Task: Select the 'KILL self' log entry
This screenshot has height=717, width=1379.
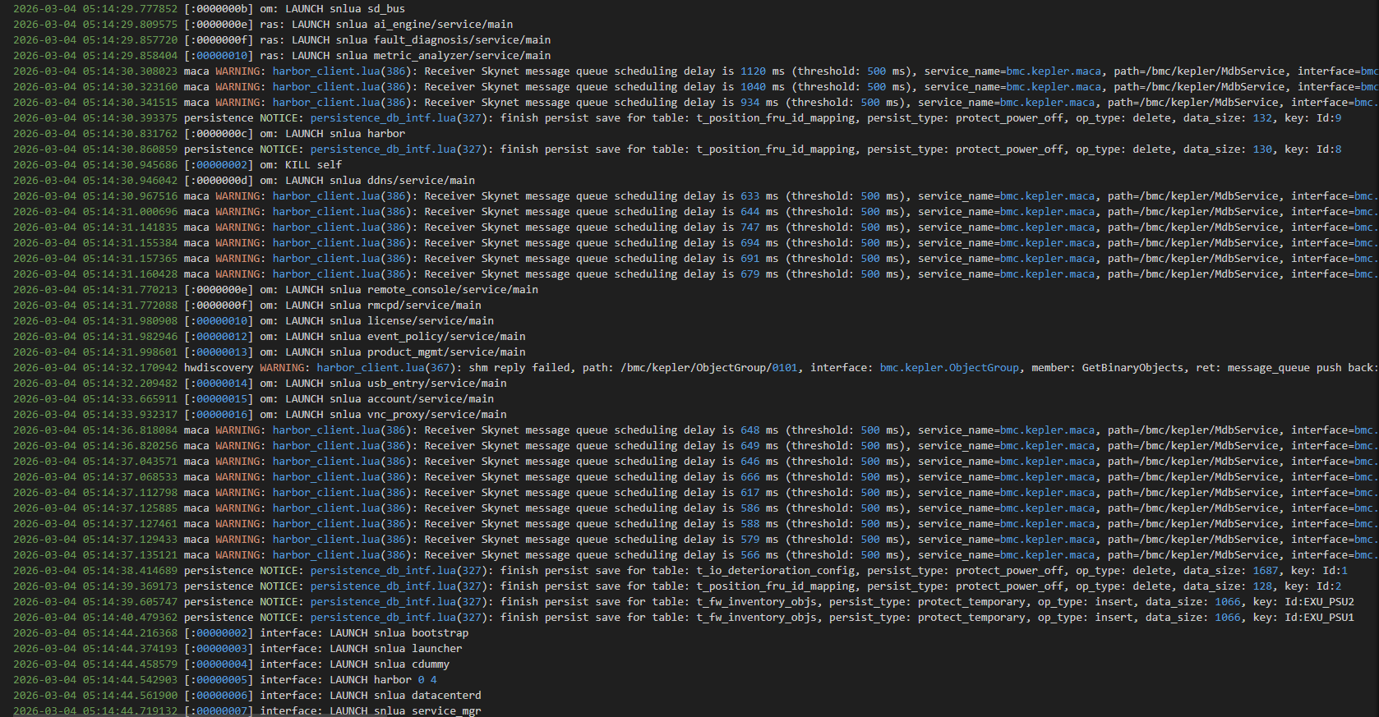Action: coord(313,165)
